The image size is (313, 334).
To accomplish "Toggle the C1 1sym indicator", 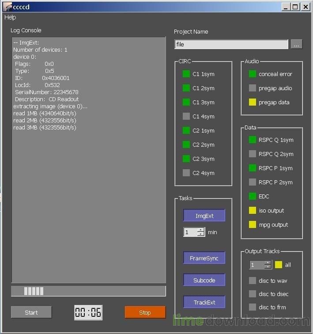I will pos(186,74).
